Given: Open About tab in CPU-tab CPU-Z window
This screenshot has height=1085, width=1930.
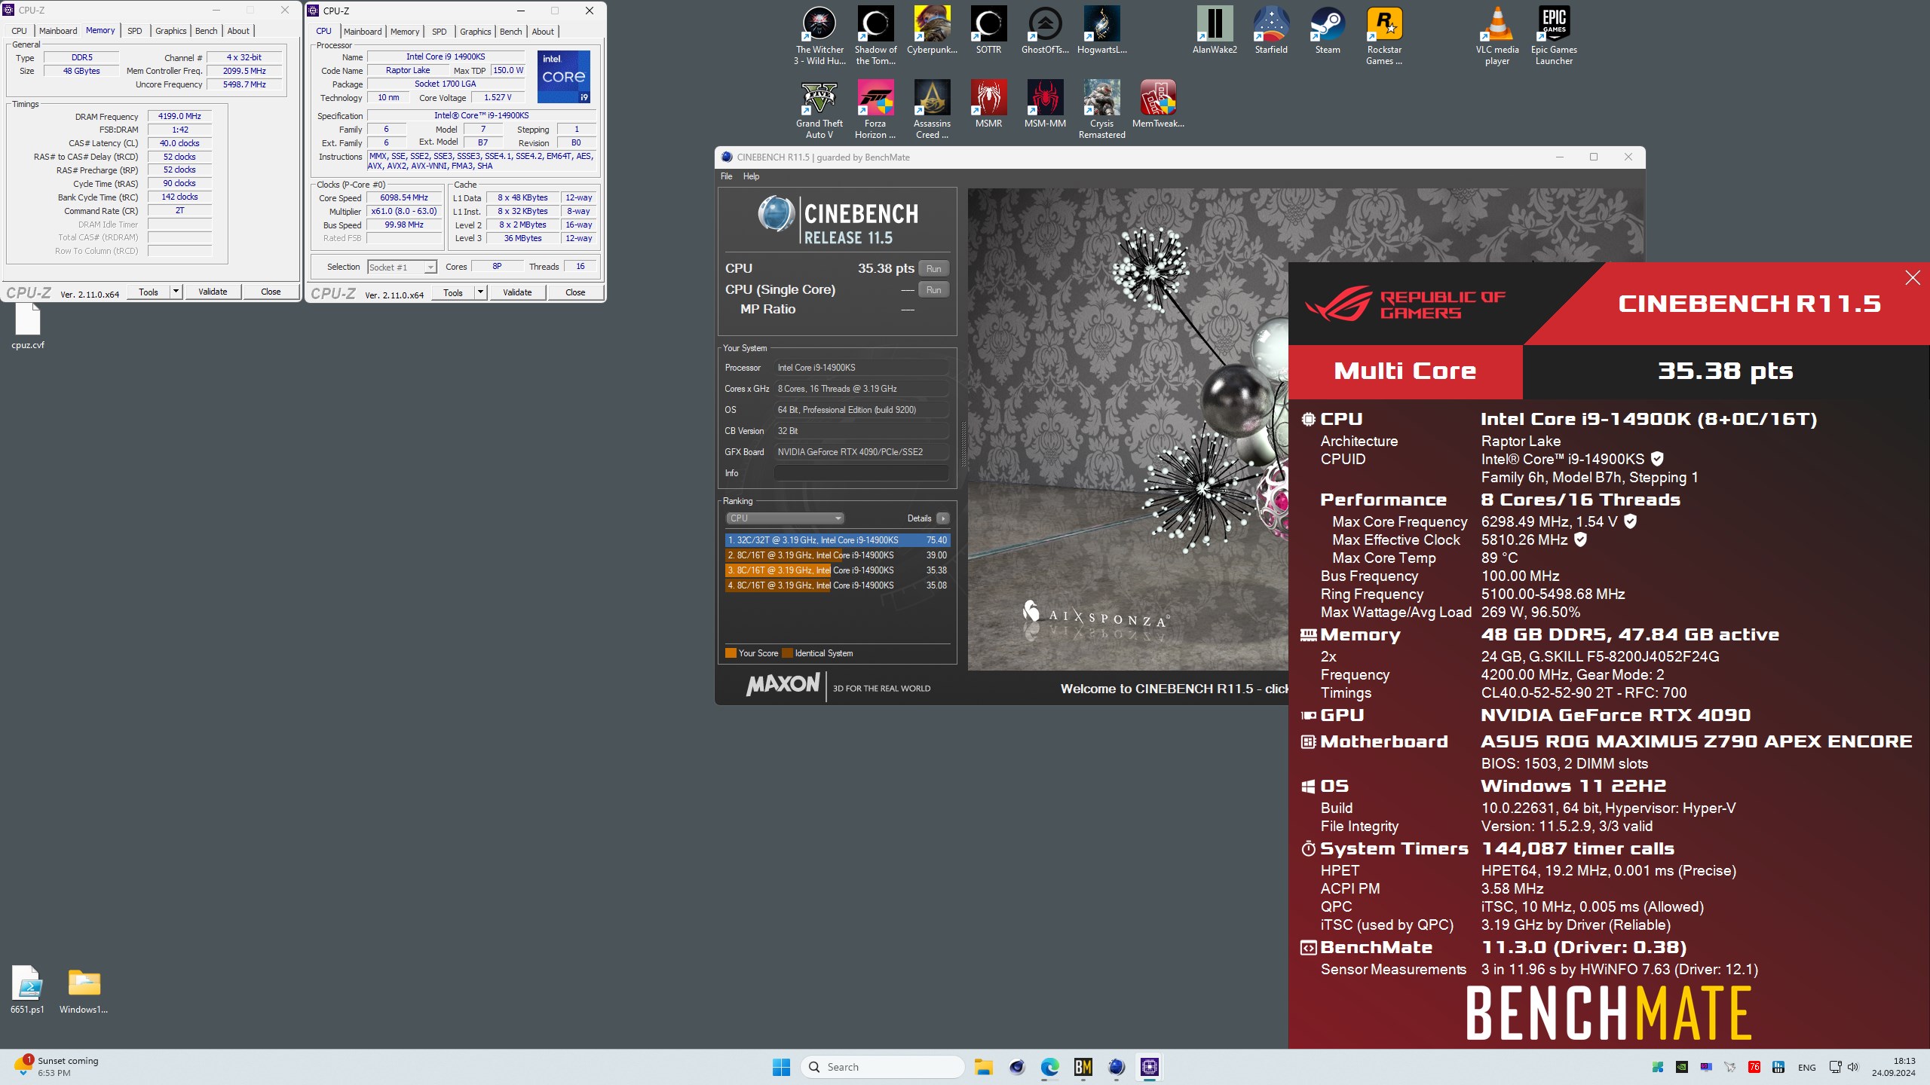Looking at the screenshot, I should click(x=543, y=32).
